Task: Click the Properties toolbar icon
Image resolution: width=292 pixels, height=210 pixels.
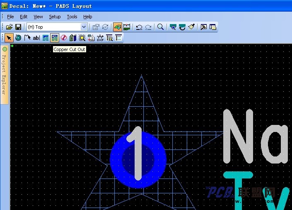Action: 96,27
